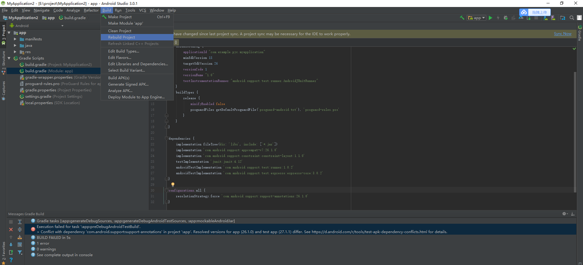583x265 pixels.
Task: Open the Navigate menu
Action: 42,10
